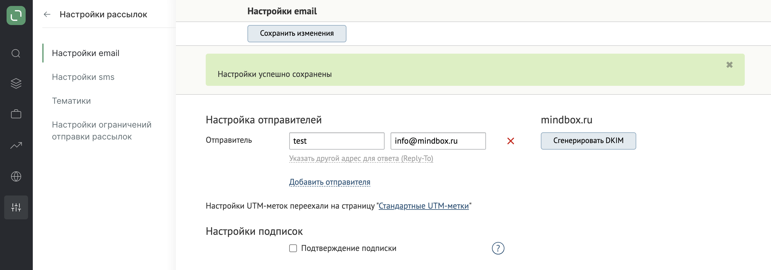
Task: Select Настройки email menu item
Action: point(86,53)
